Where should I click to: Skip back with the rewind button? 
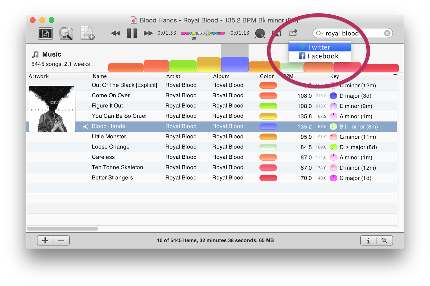click(x=116, y=33)
